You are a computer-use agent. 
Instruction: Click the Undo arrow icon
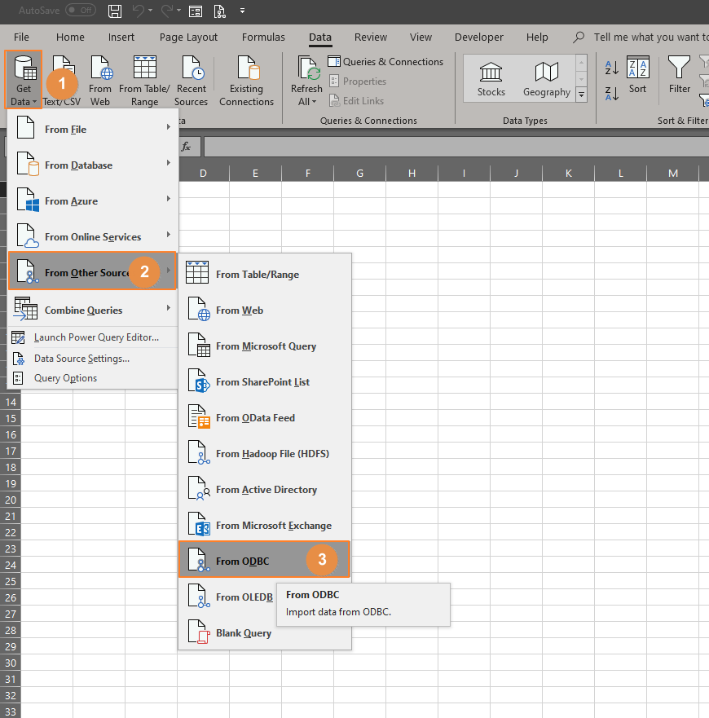[x=138, y=11]
